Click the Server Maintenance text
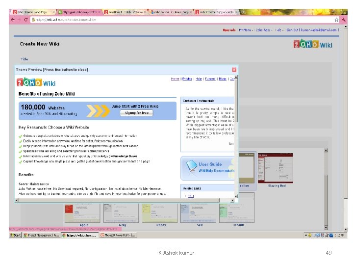The image size is (353, 265). (33, 184)
